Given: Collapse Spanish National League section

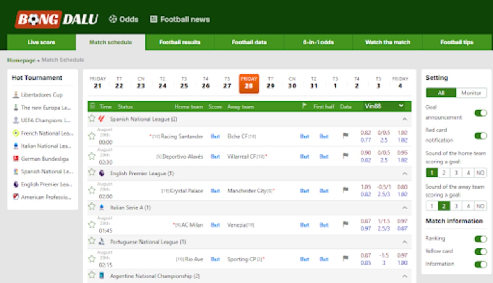Looking at the screenshot, I should [405, 119].
